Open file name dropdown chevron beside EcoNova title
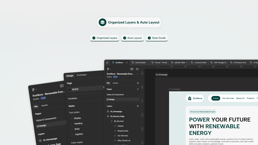The height and width of the screenshot is (145, 258). (x=137, y=74)
